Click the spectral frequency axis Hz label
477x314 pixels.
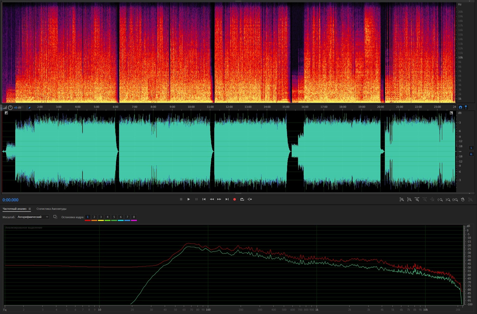pyautogui.click(x=460, y=5)
